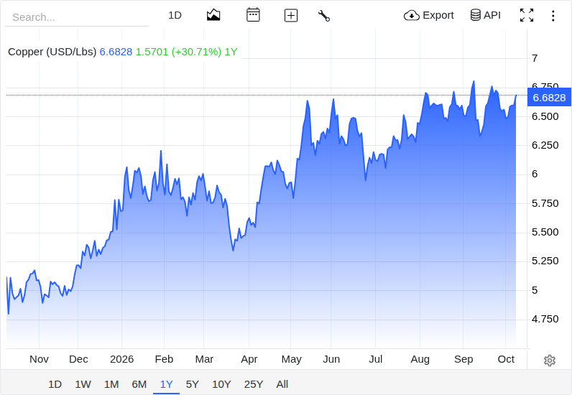This screenshot has width=572, height=395.
Task: Open the 1D interval selector in toolbar
Action: [x=175, y=15]
